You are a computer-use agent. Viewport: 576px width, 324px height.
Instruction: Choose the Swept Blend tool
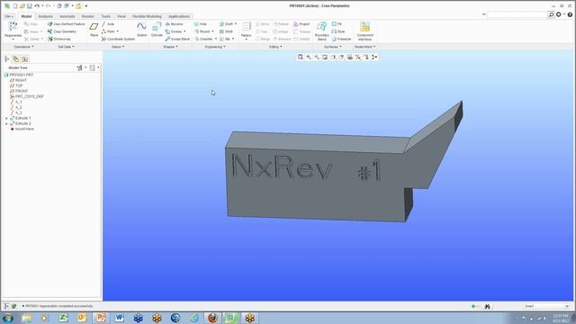pyautogui.click(x=177, y=39)
